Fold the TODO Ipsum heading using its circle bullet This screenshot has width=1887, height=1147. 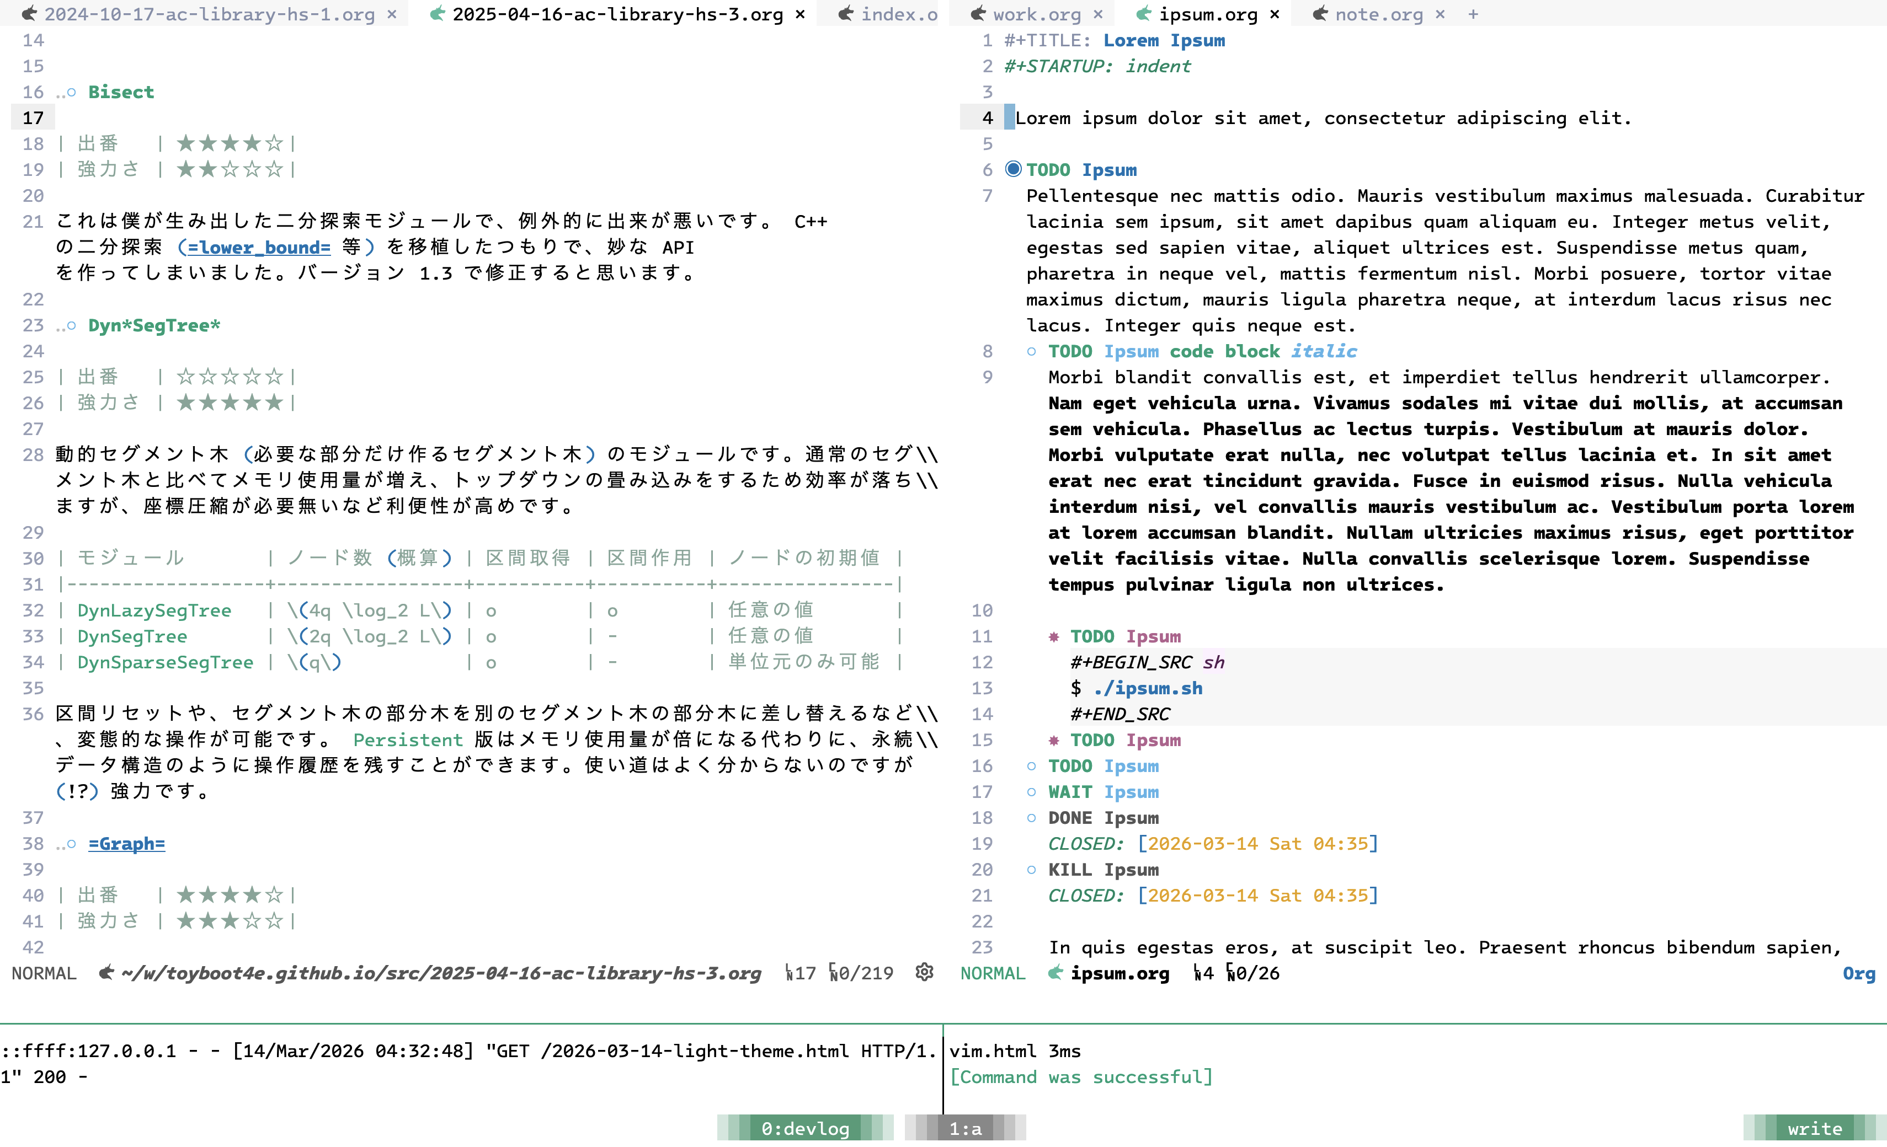(x=1013, y=169)
